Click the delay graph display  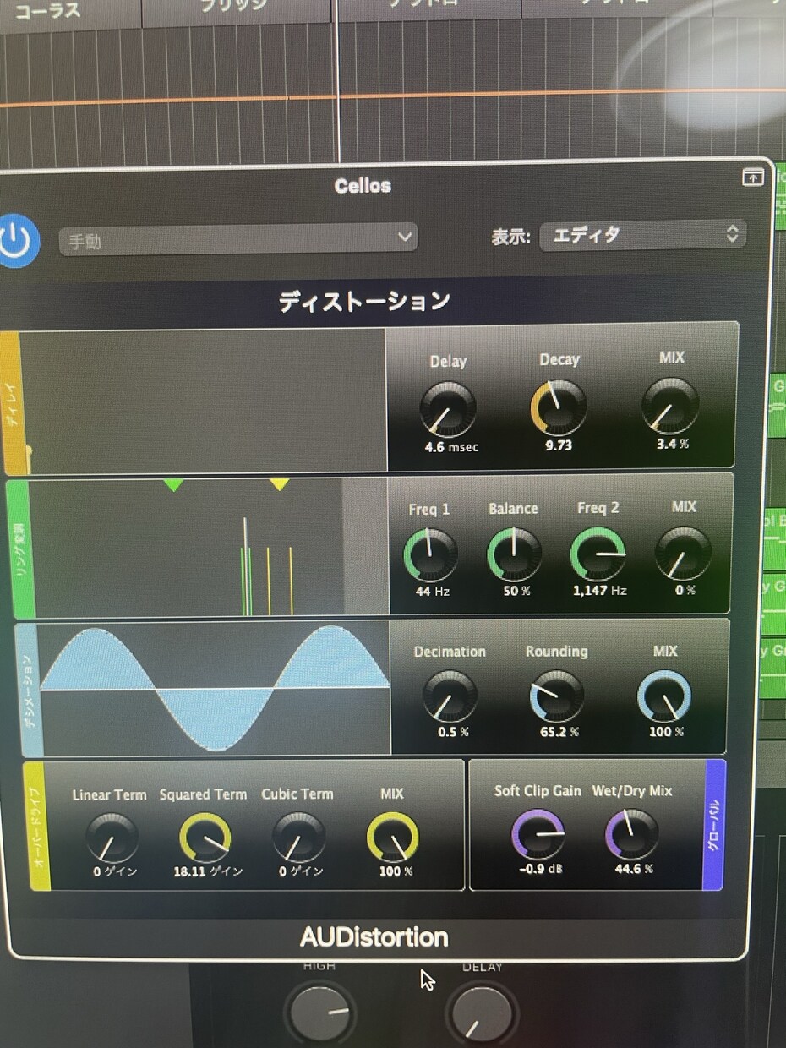[x=203, y=401]
